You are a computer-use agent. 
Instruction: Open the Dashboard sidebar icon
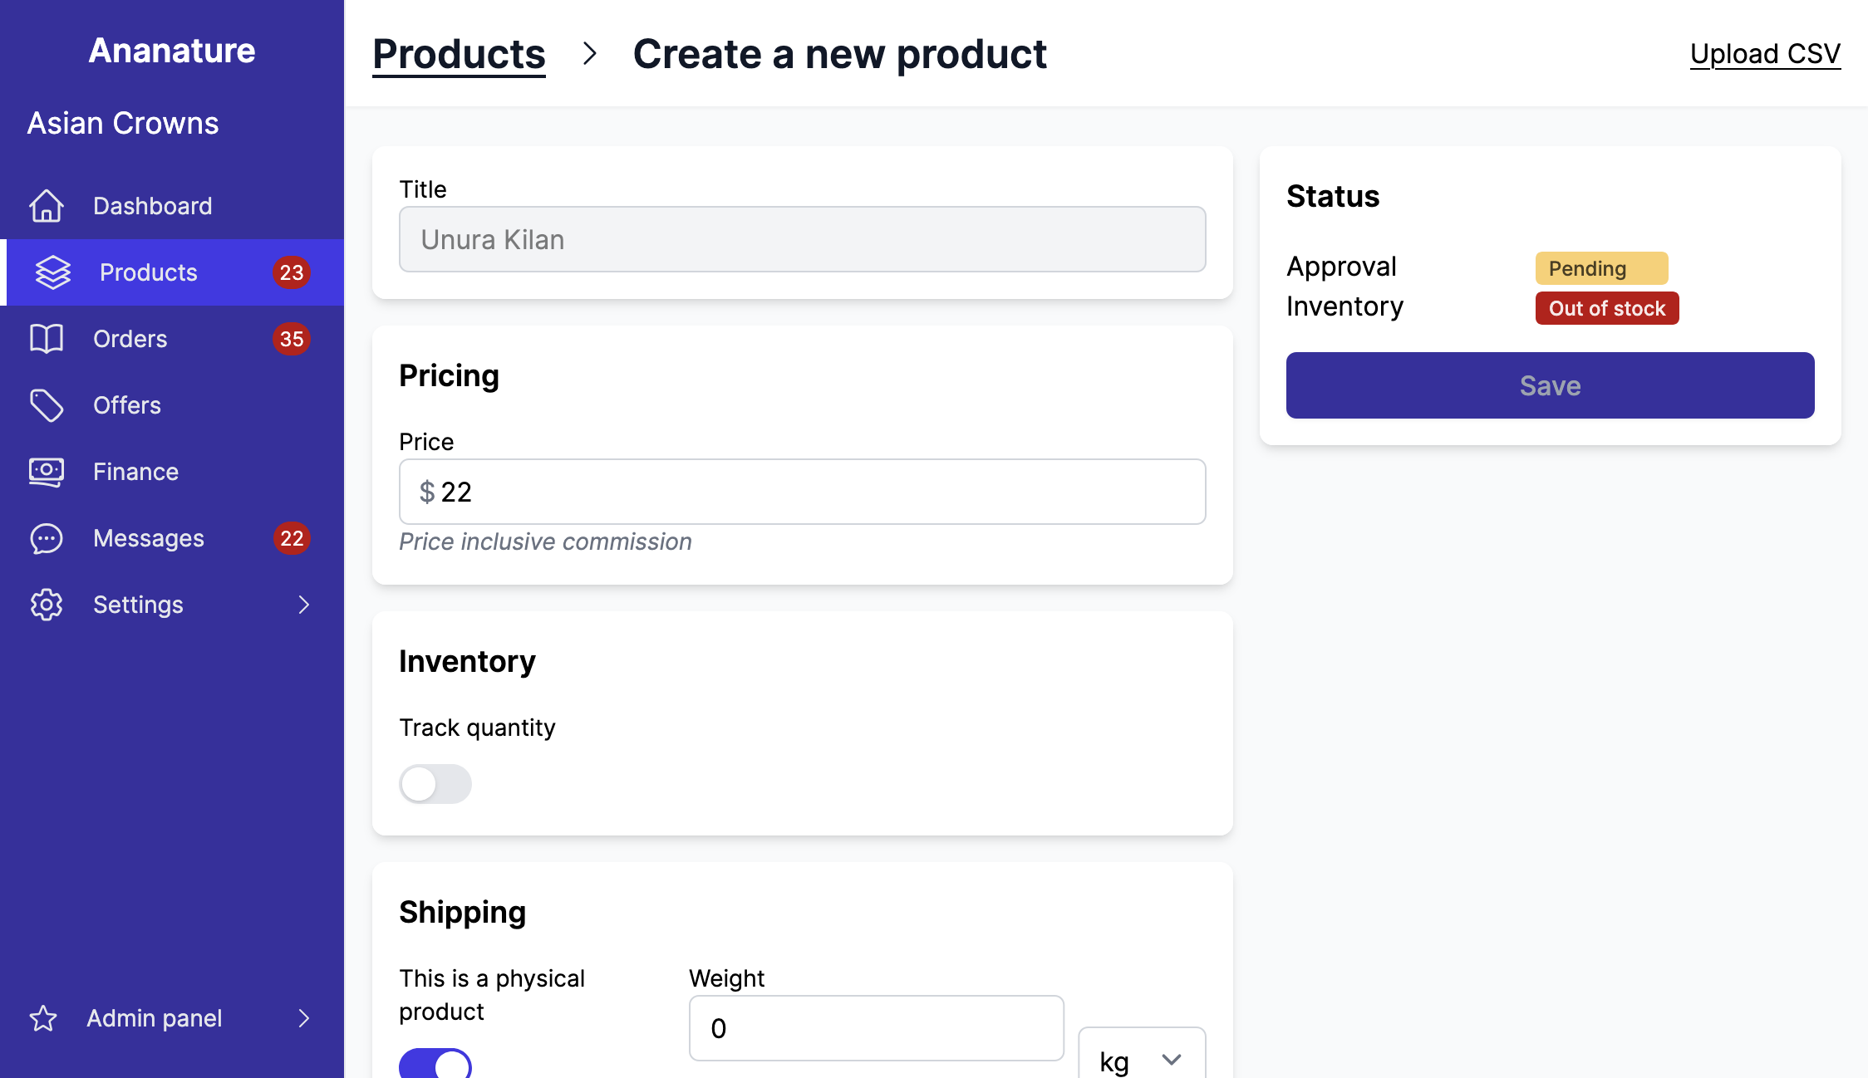point(47,206)
